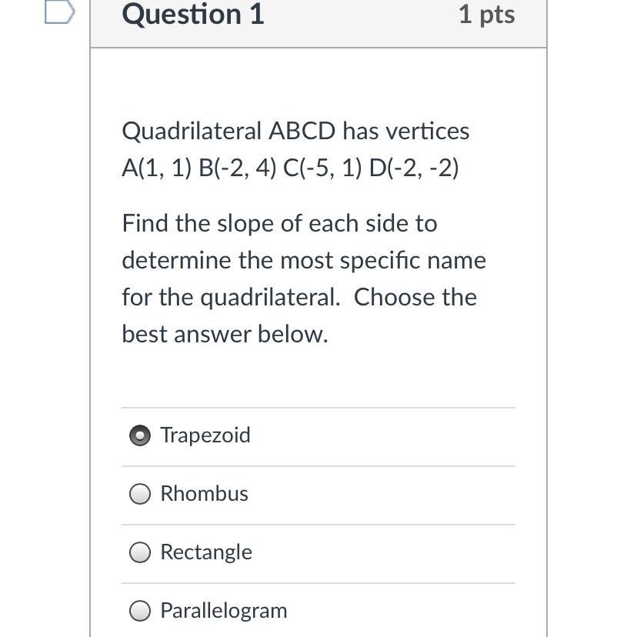
Task: Flag this question with the bookmark icon
Action: click(60, 12)
